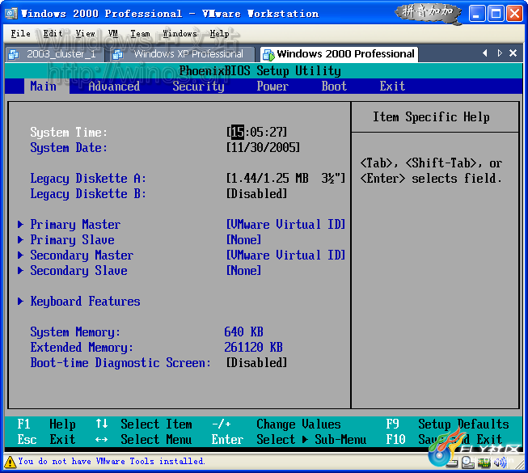Screen dimensions: 528x473
Task: Switch to the BIOS Security tab
Action: tap(198, 87)
